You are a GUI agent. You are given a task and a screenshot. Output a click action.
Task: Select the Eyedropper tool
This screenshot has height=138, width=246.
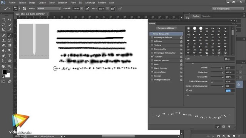click(10, 30)
